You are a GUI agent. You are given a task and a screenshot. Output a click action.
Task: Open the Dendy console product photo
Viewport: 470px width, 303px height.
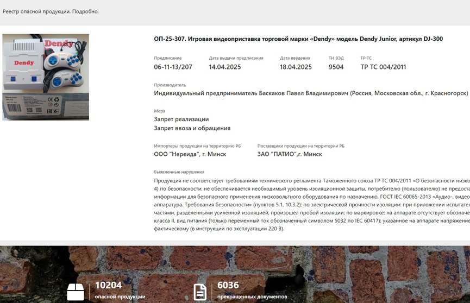coord(46,77)
